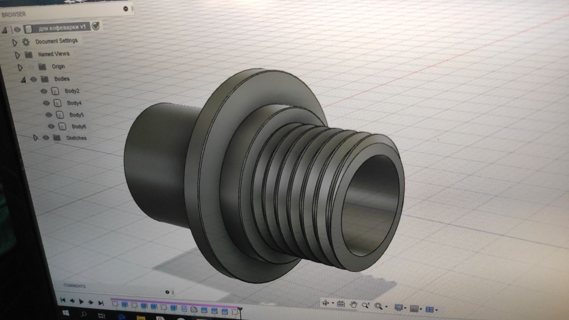Click the BROWSER panel header
This screenshot has height=320, width=569.
click(13, 14)
